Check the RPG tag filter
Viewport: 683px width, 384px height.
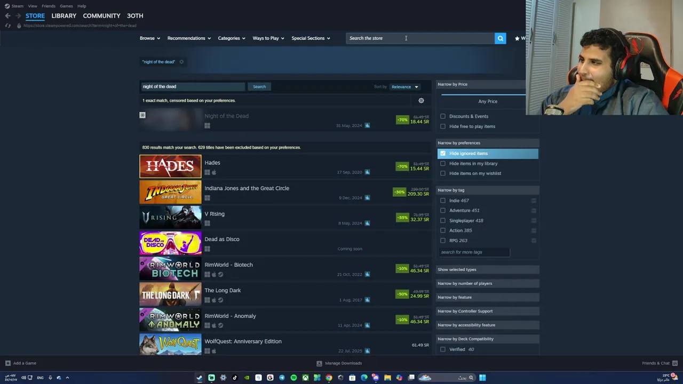point(443,241)
